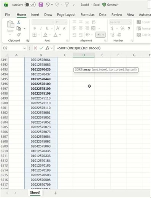This screenshot has height=198, width=151.
Task: Open the Review tab
Action: 117,14
